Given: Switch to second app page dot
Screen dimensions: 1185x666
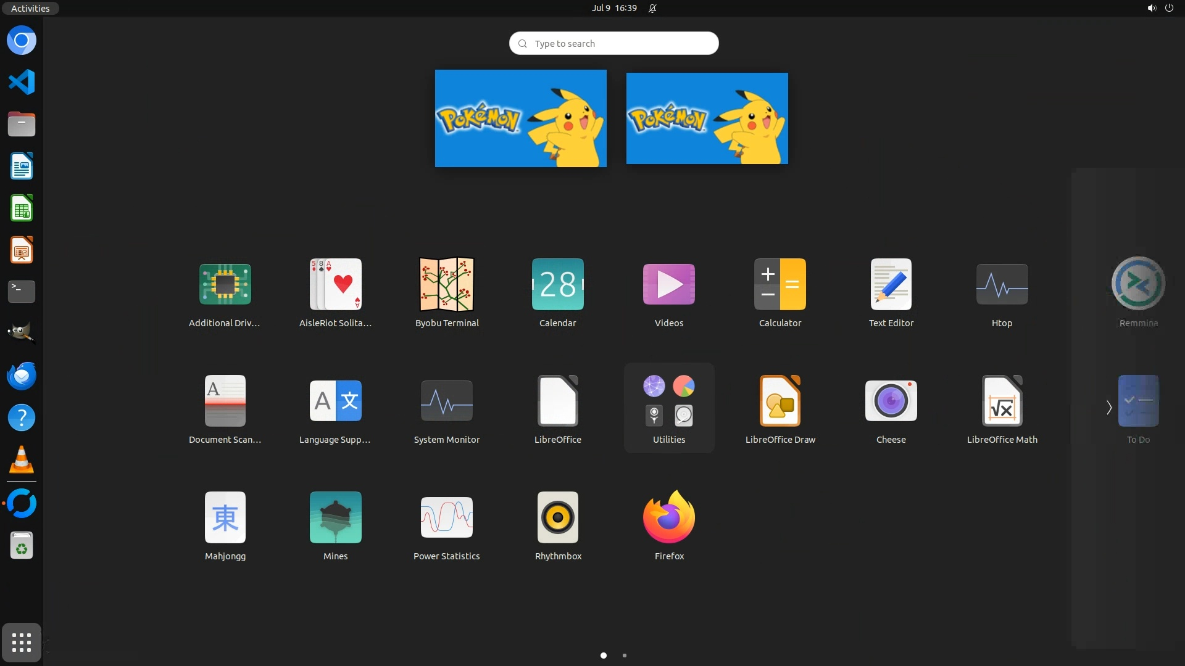Looking at the screenshot, I should 625,656.
